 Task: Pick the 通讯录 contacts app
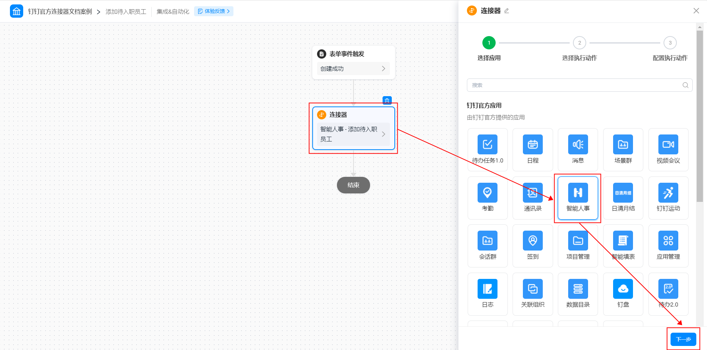click(x=532, y=198)
